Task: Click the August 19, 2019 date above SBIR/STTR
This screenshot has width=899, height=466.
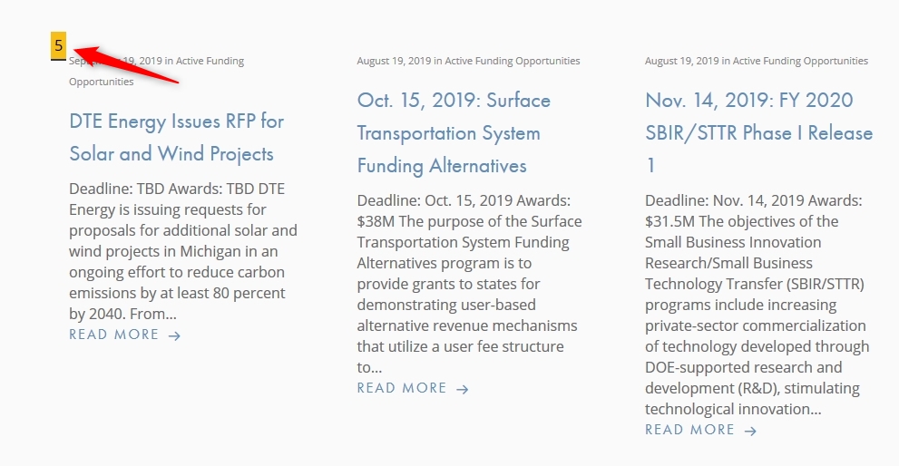Action: tap(681, 61)
